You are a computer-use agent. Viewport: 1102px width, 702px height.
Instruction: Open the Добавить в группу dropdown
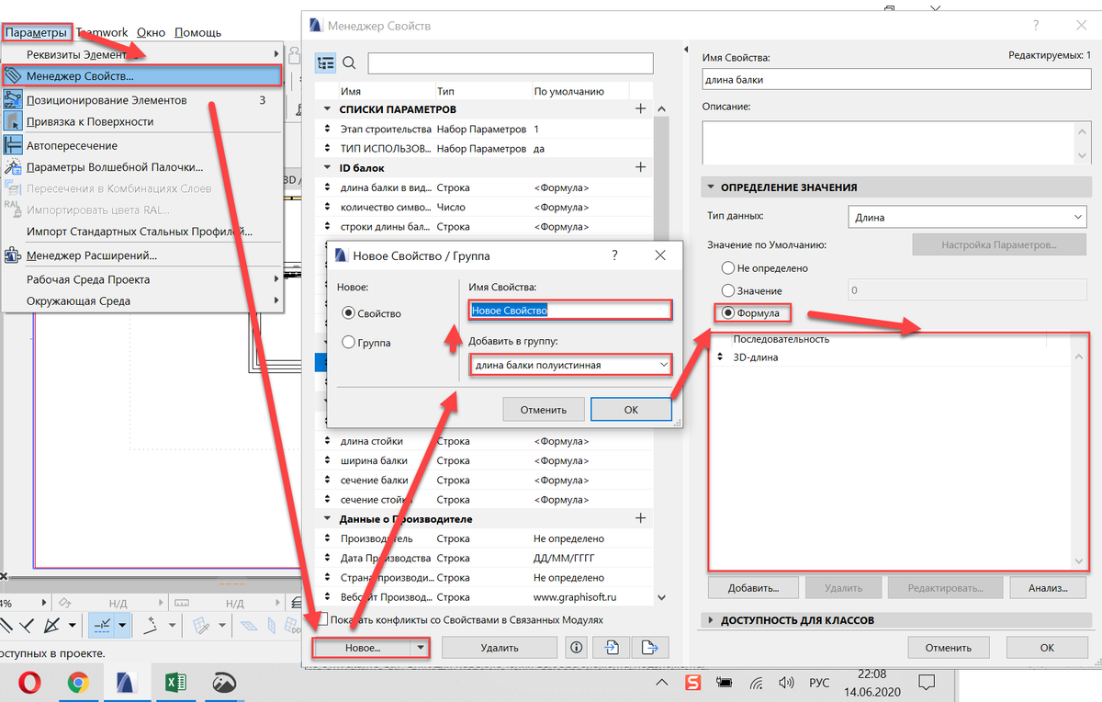[569, 365]
